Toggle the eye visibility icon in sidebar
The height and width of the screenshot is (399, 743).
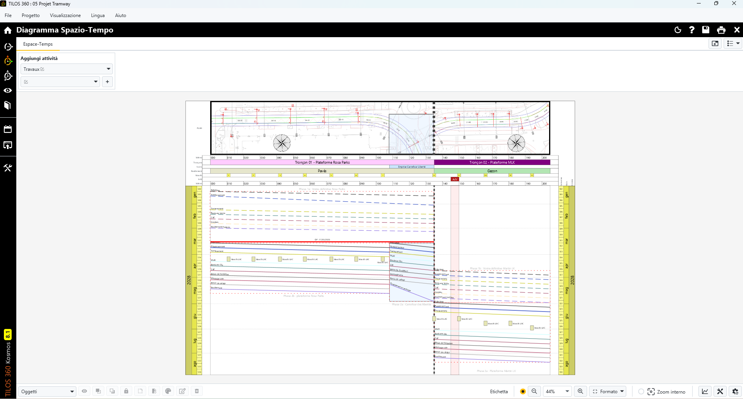pos(8,91)
